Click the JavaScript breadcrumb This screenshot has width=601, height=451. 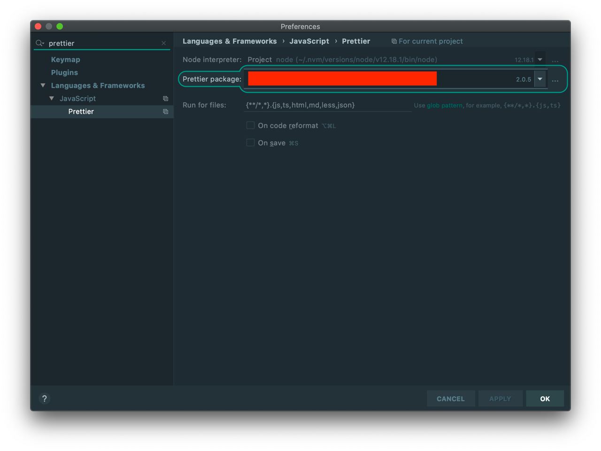[x=309, y=41]
